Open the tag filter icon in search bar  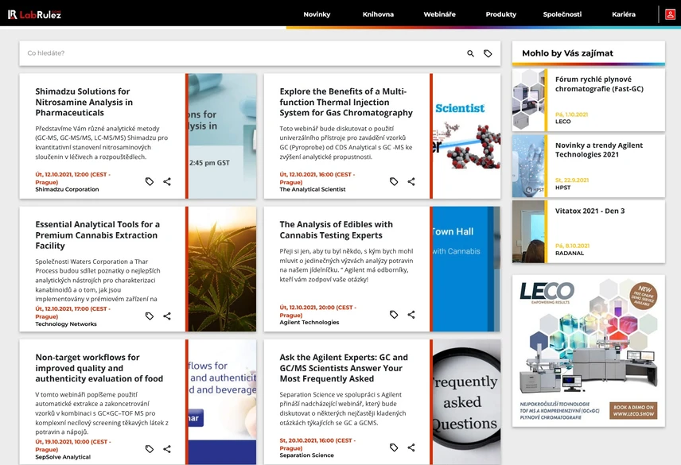(488, 53)
